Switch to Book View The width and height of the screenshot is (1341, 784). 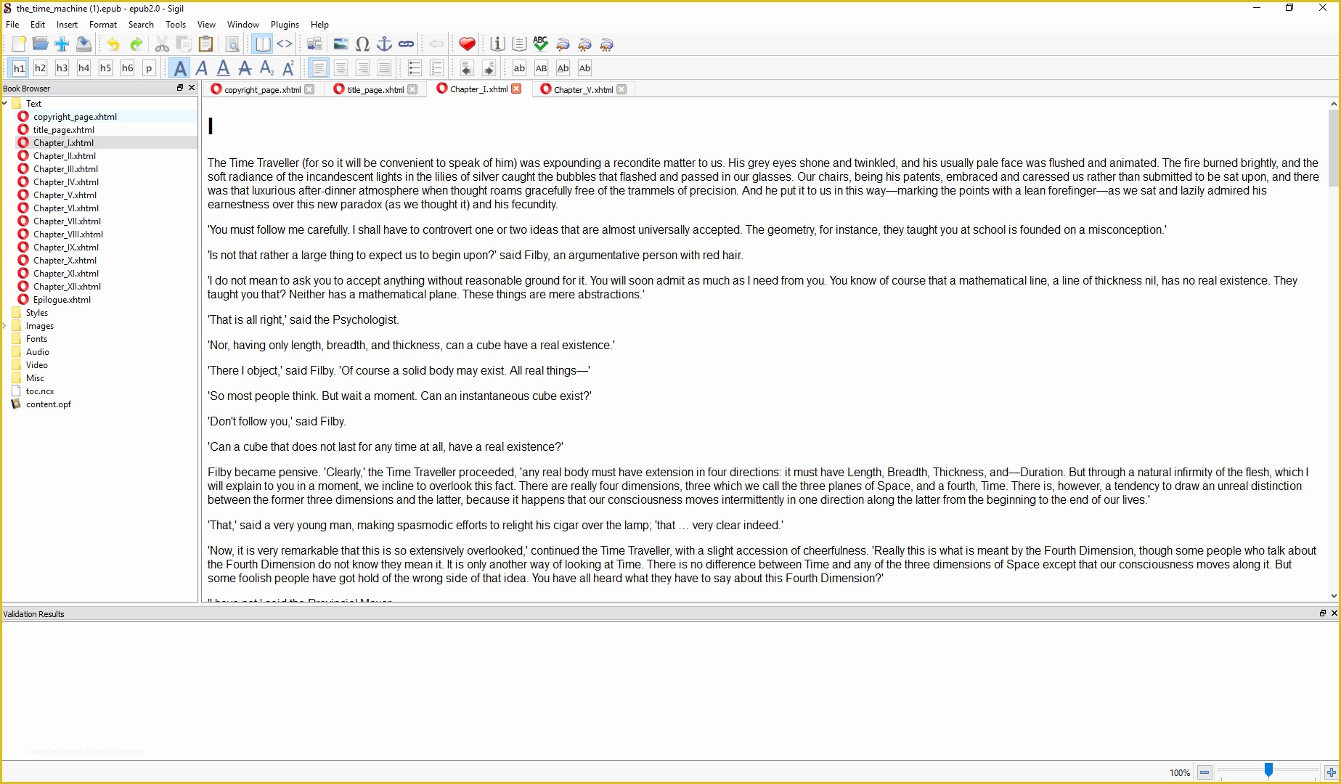tap(262, 44)
